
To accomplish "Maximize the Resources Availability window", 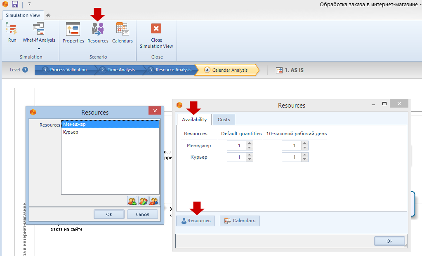I will tap(384, 103).
